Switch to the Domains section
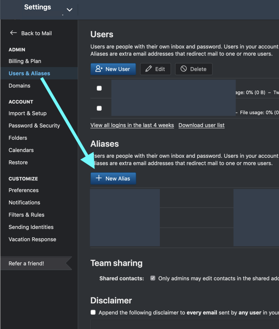279x329 pixels. (x=19, y=85)
